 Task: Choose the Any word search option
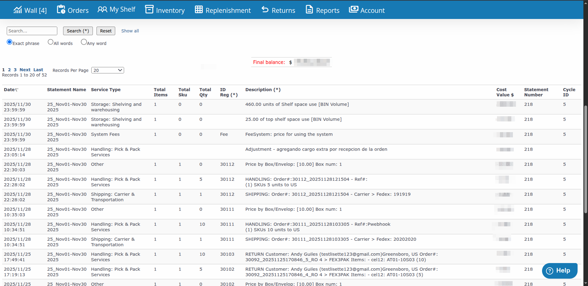click(84, 42)
